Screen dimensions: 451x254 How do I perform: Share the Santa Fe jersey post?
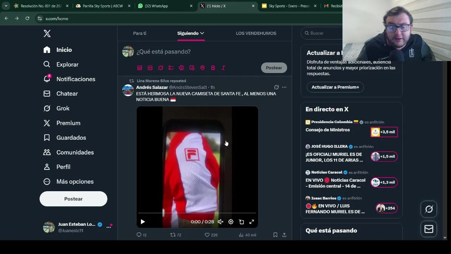pos(284,235)
